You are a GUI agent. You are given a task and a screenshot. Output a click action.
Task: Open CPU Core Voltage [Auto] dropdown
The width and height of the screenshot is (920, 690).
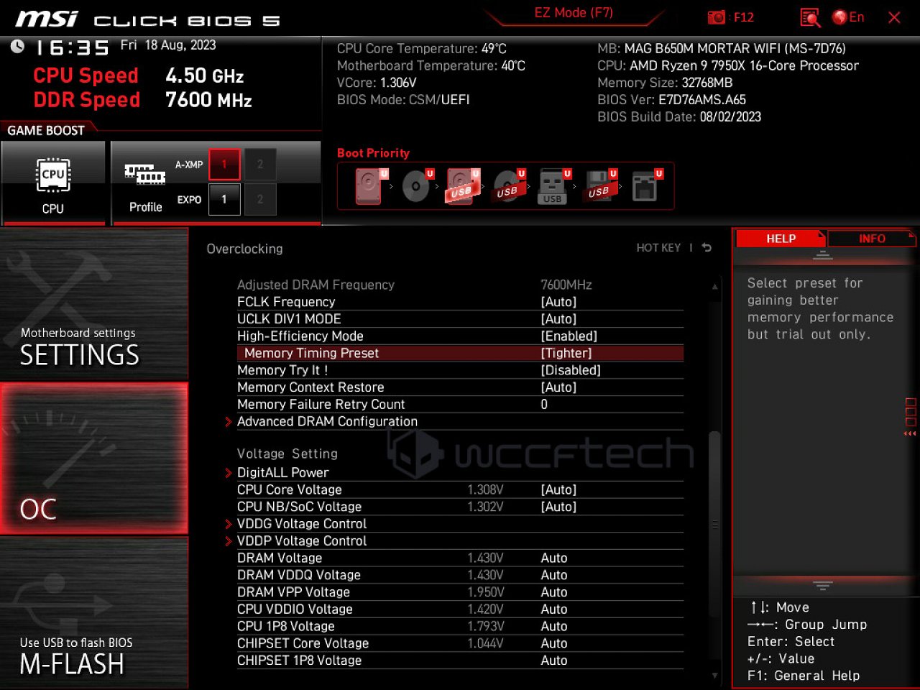(558, 489)
